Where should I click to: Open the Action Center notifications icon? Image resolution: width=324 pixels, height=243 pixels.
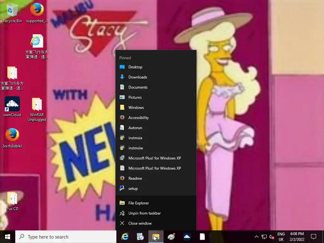tap(314, 237)
